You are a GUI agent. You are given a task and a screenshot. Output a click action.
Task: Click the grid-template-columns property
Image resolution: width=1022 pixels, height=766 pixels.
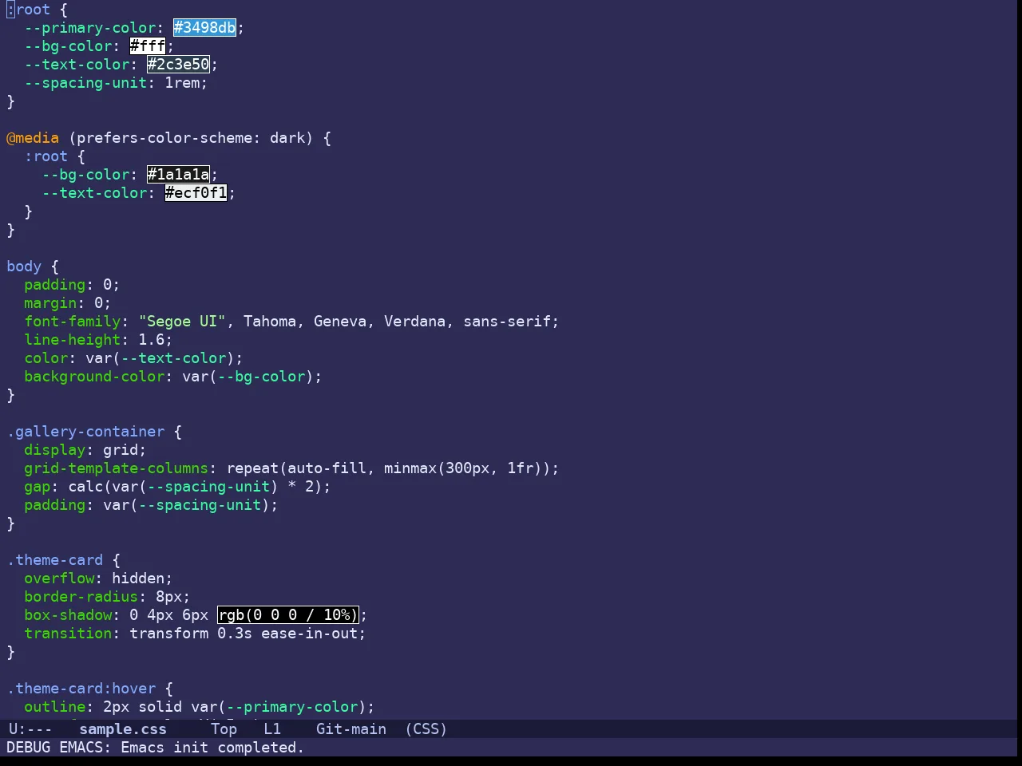click(x=117, y=468)
